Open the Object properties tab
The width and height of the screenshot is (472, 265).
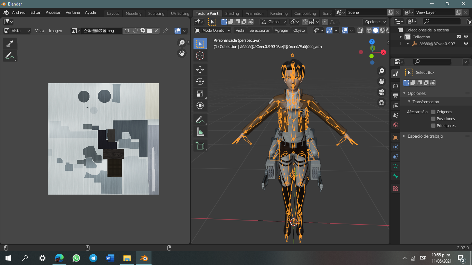tap(396, 137)
